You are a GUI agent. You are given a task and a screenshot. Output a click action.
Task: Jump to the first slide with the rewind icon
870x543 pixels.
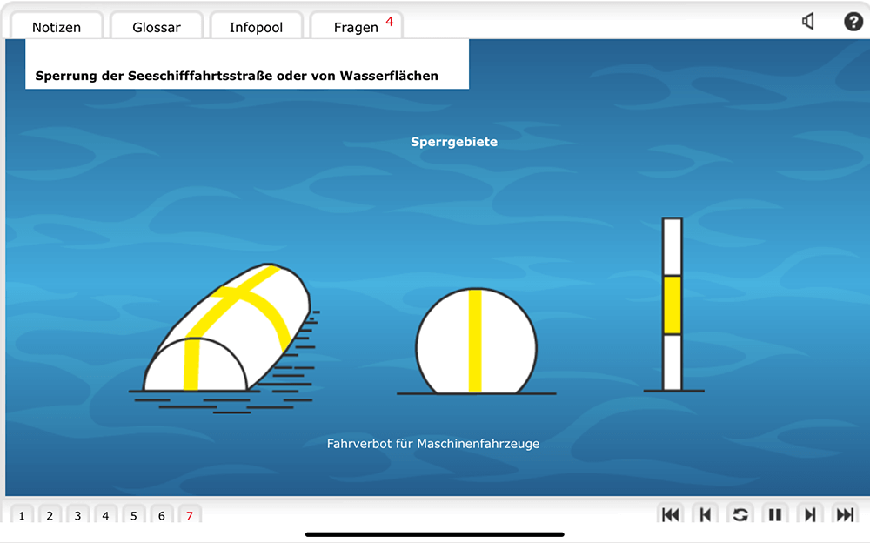click(671, 515)
